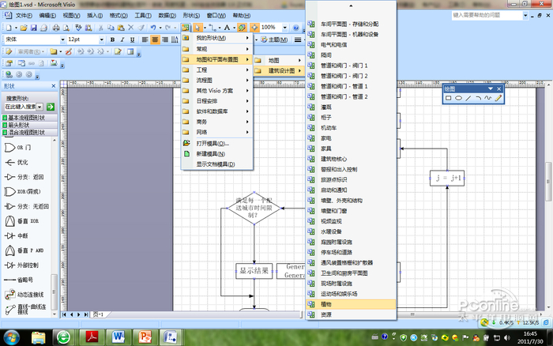
Task: Select the Ellipse tool in drawing toolbar
Action: click(458, 98)
